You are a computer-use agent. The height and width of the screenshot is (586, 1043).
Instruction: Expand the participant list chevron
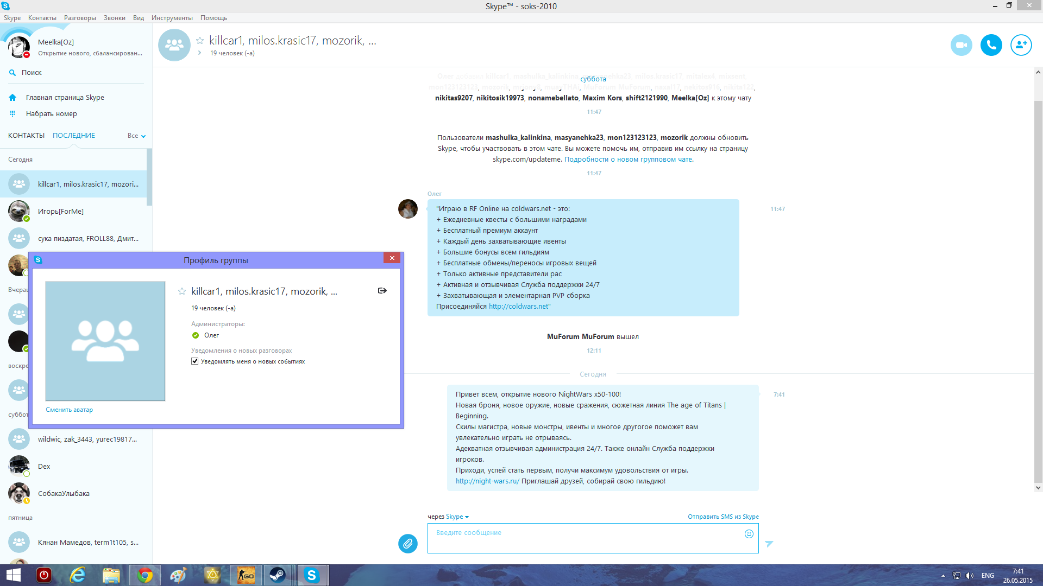click(200, 53)
